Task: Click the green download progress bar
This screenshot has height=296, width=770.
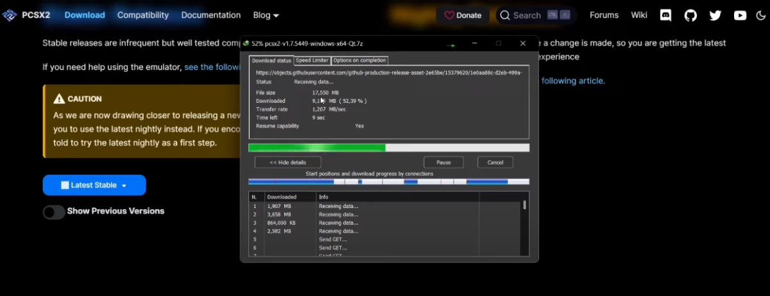Action: pos(389,148)
